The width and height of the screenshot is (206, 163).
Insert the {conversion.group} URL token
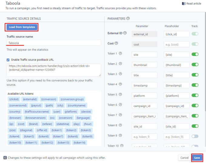[x=72, y=99]
